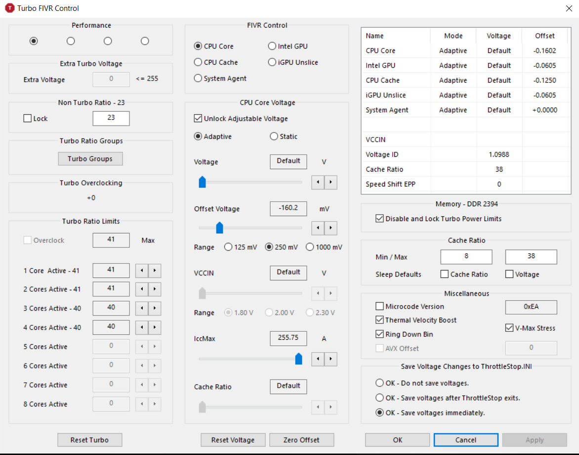Select CPU Cache in FIVR Control

pos(216,62)
